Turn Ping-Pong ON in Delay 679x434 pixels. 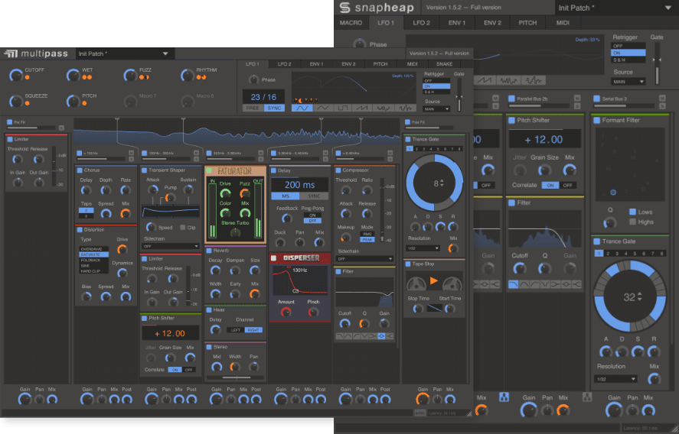click(312, 215)
